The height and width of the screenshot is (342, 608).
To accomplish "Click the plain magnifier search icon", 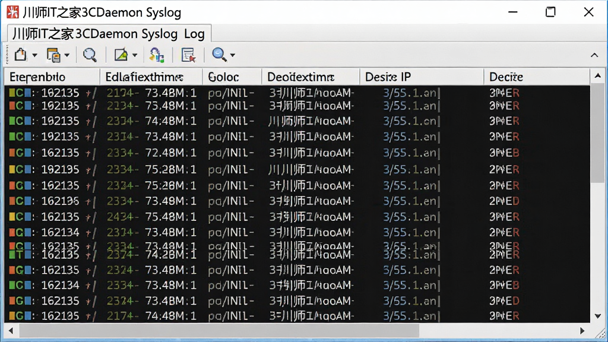I will 90,55.
